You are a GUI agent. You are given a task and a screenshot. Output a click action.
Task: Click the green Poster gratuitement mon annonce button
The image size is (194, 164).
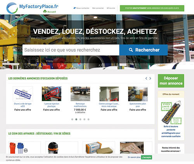tap(152, 8)
